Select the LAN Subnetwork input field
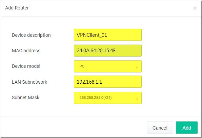 (x=108, y=82)
